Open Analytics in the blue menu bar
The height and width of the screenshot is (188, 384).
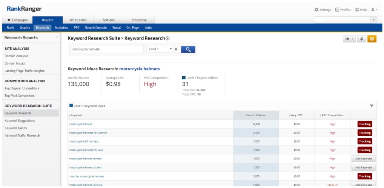pos(61,27)
